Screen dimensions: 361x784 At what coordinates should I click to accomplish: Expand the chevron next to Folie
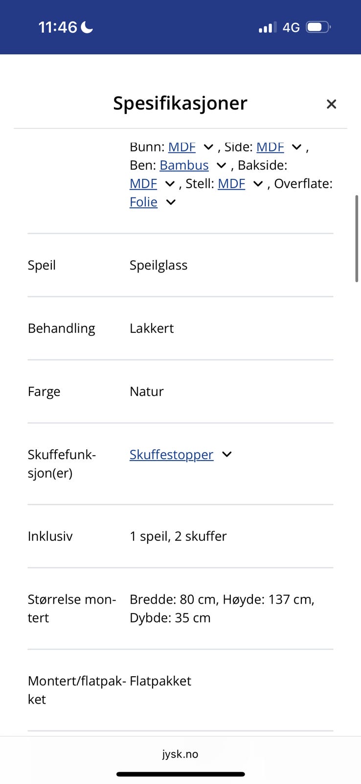click(171, 202)
